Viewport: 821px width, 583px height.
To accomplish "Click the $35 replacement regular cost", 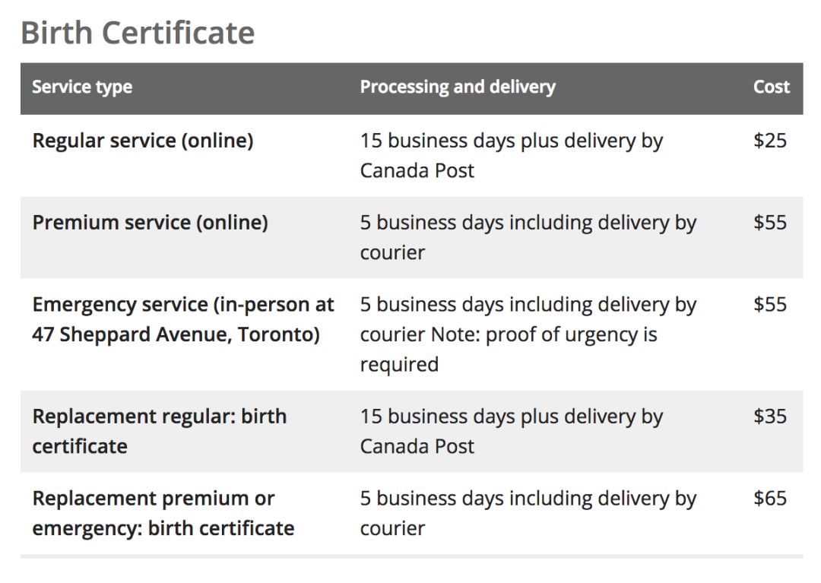I will coord(770,417).
